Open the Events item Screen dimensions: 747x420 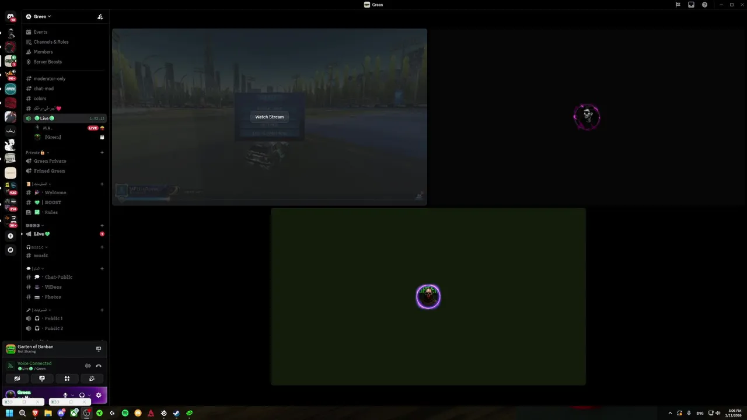coord(65,32)
